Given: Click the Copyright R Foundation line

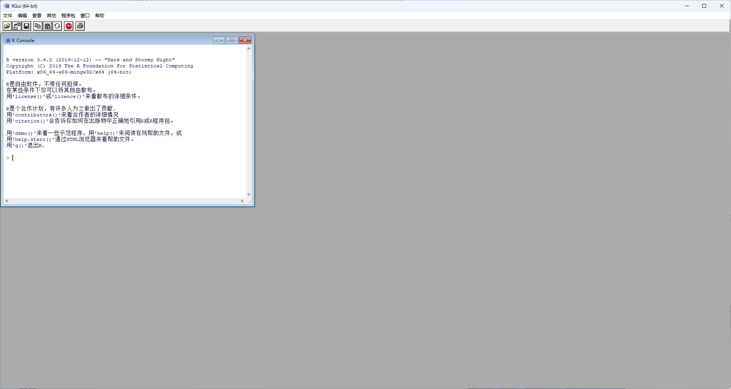Looking at the screenshot, I should [x=100, y=66].
